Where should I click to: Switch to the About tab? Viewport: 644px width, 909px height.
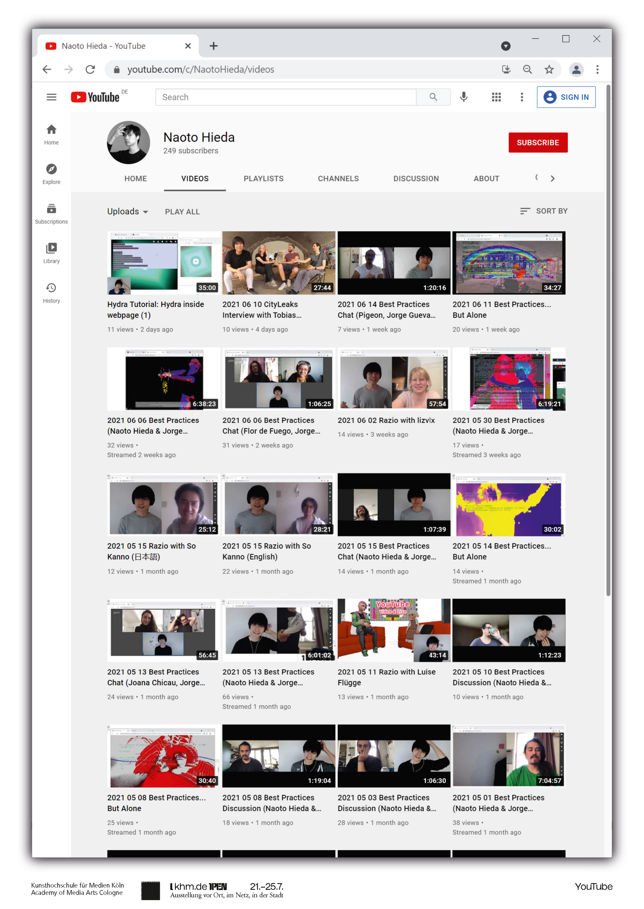pos(486,179)
